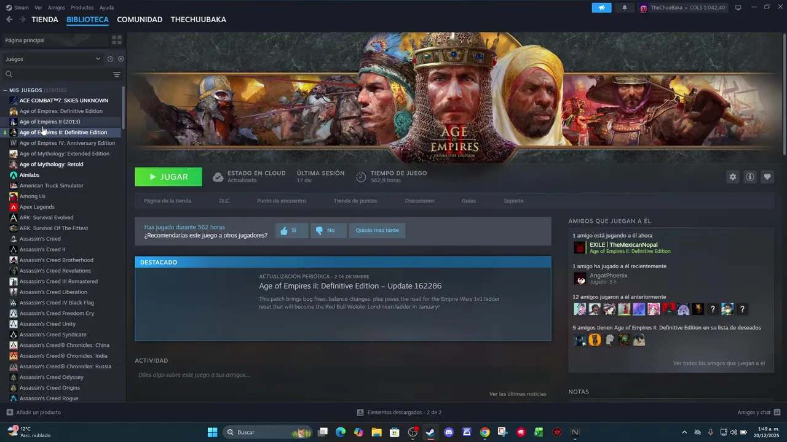Open game settings gear icon
The image size is (787, 442).
732,177
